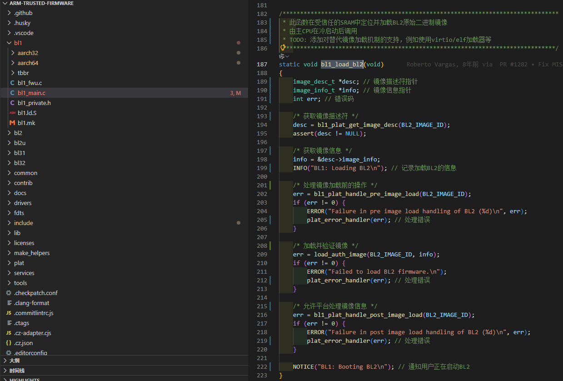This screenshot has width=563, height=381.
Task: Expand the tools folder
Action: coord(10,283)
